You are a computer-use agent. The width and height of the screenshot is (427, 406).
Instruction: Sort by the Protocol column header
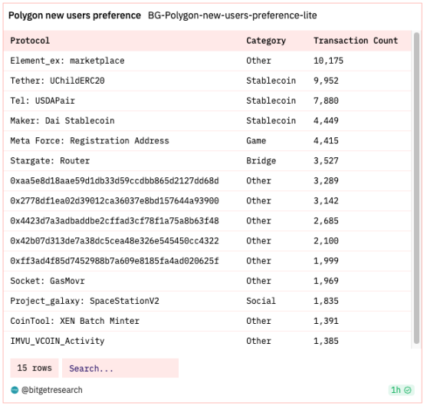tap(30, 41)
